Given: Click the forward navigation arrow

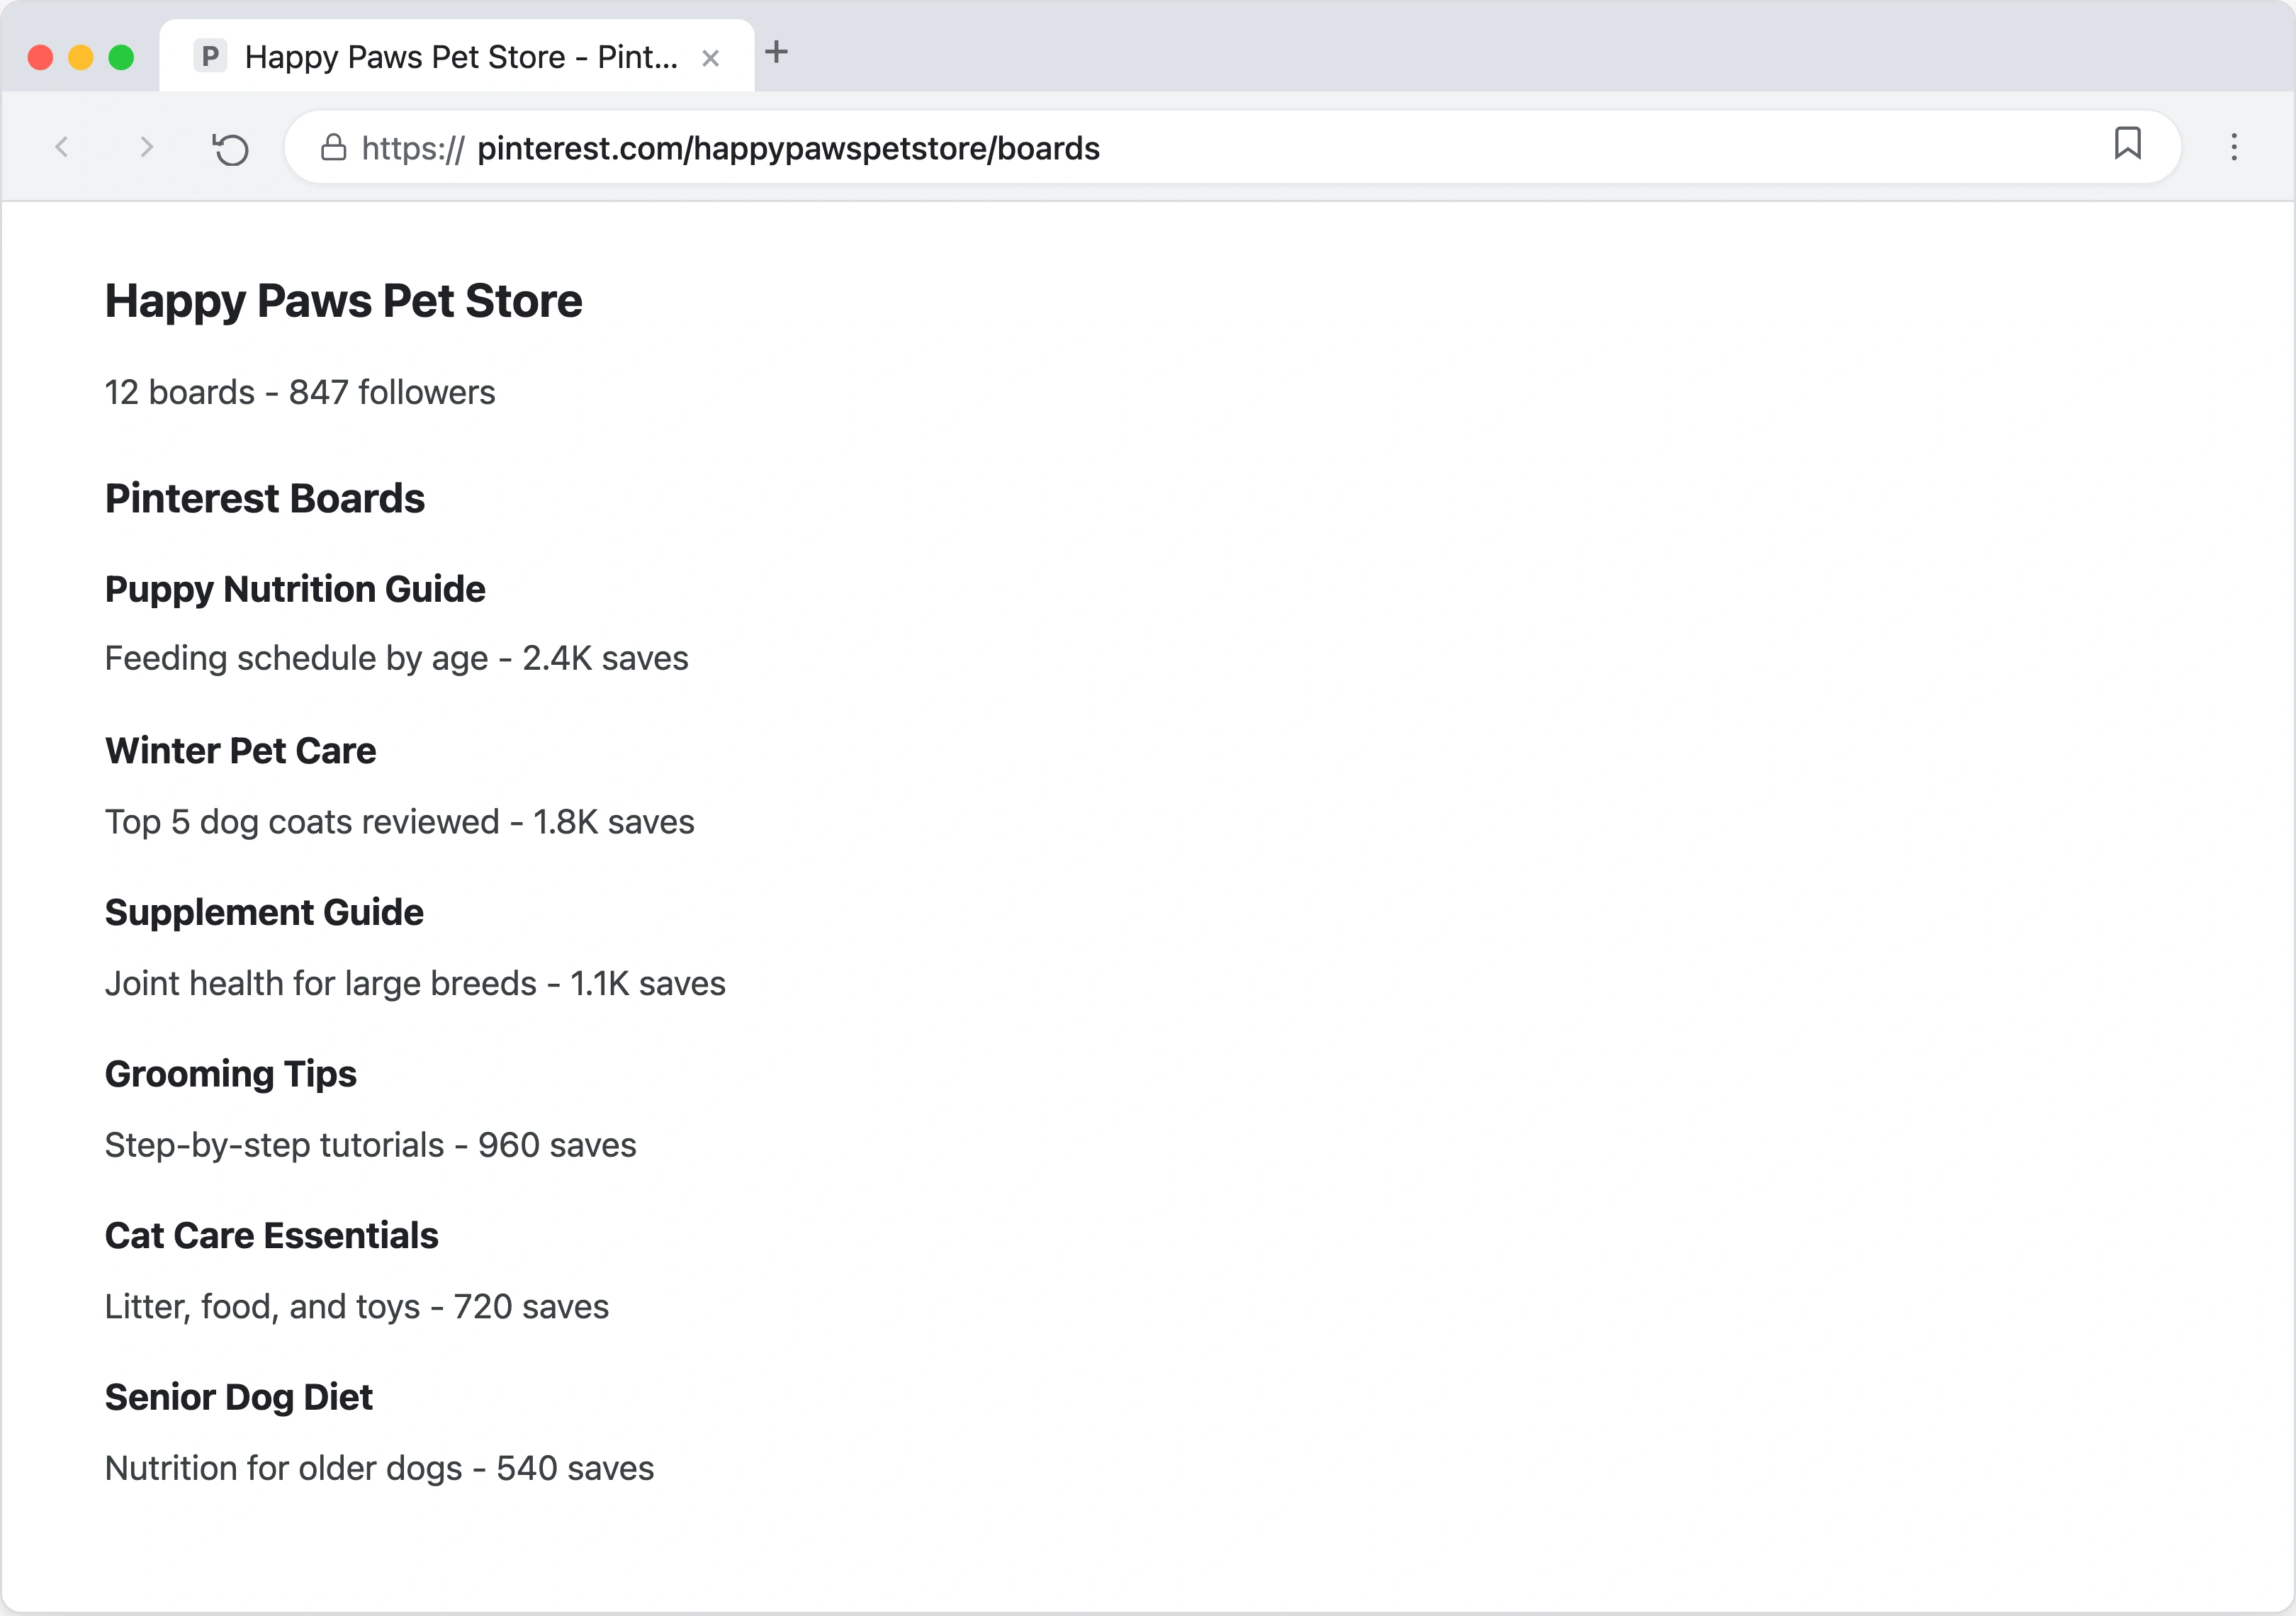Looking at the screenshot, I should point(146,147).
